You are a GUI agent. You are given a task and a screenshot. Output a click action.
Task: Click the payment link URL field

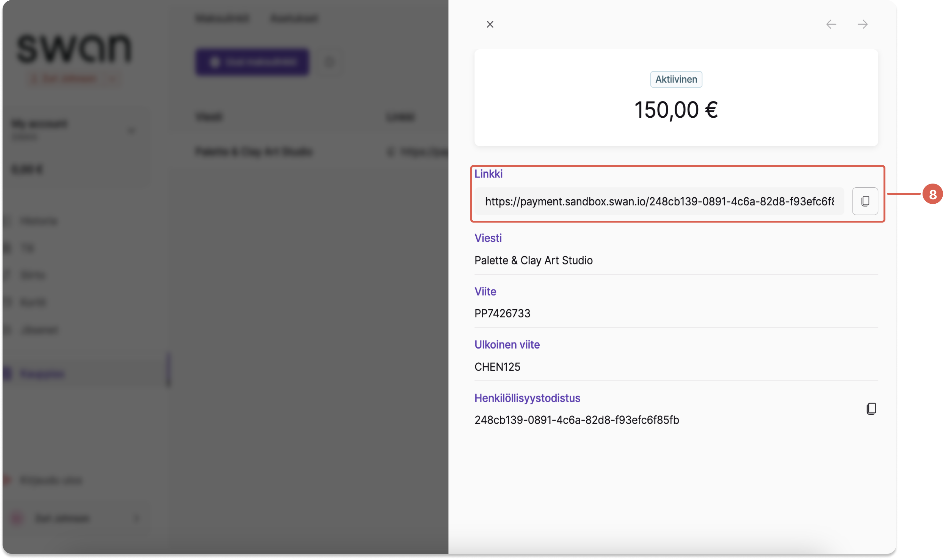coord(659,201)
